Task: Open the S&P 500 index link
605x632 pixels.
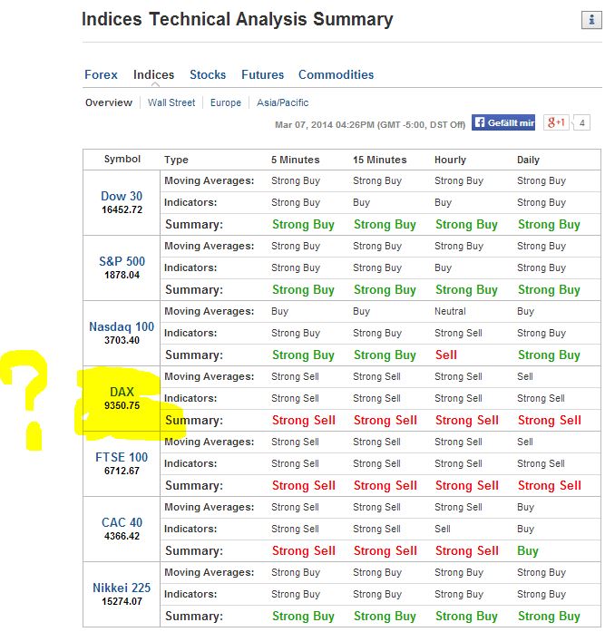Action: point(122,261)
